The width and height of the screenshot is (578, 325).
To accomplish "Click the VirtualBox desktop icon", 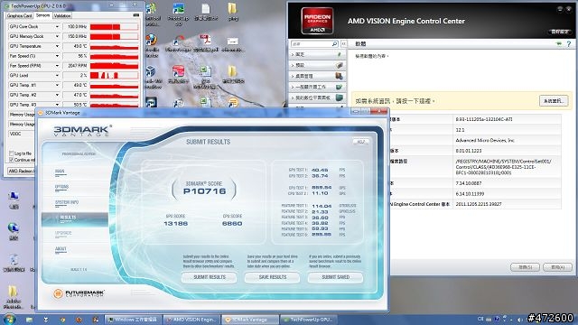I will tap(151, 77).
